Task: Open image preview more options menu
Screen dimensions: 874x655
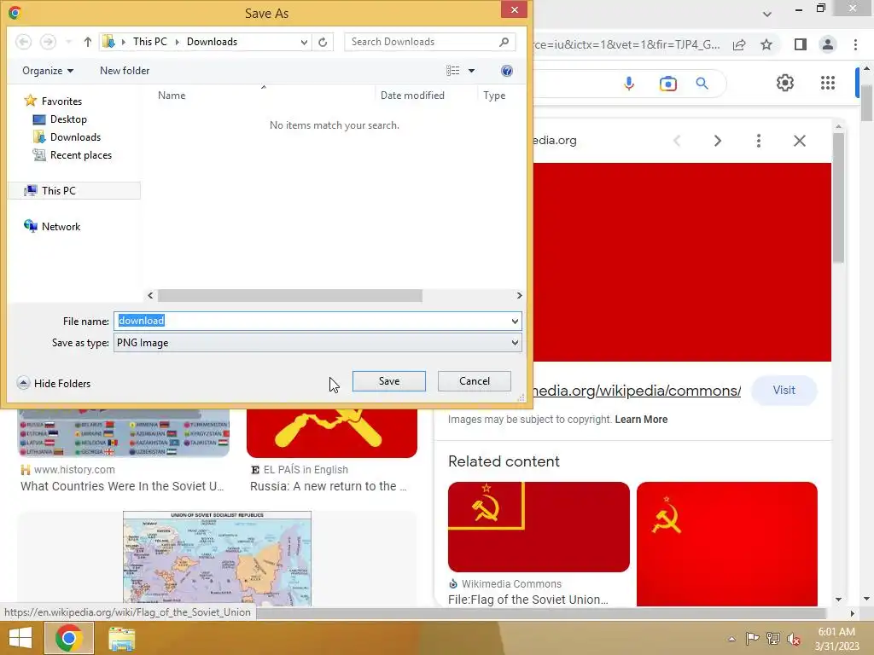Action: [x=759, y=141]
